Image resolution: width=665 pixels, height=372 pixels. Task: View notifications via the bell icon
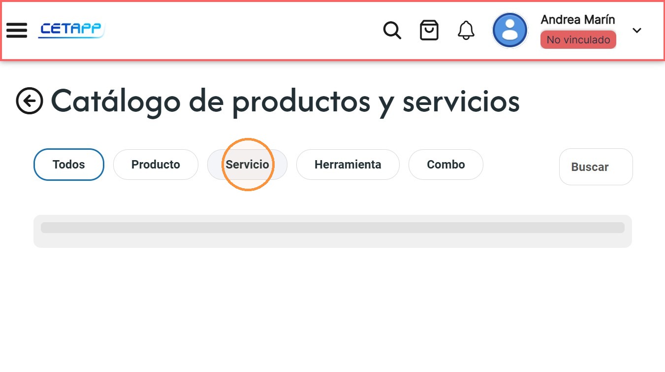[466, 31]
